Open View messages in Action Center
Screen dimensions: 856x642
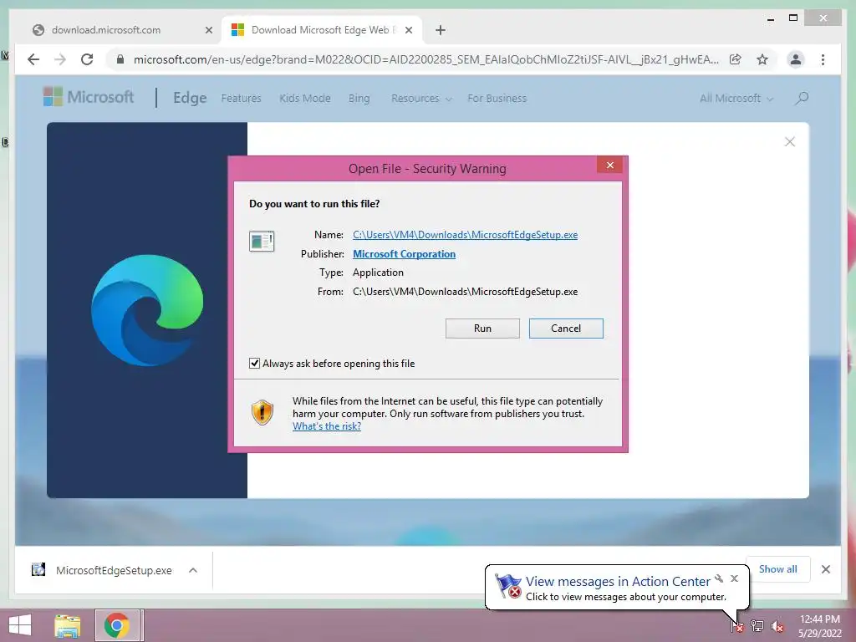pyautogui.click(x=618, y=582)
